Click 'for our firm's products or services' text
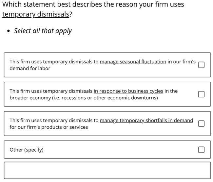The width and height of the screenshot is (213, 182). coord(48,127)
